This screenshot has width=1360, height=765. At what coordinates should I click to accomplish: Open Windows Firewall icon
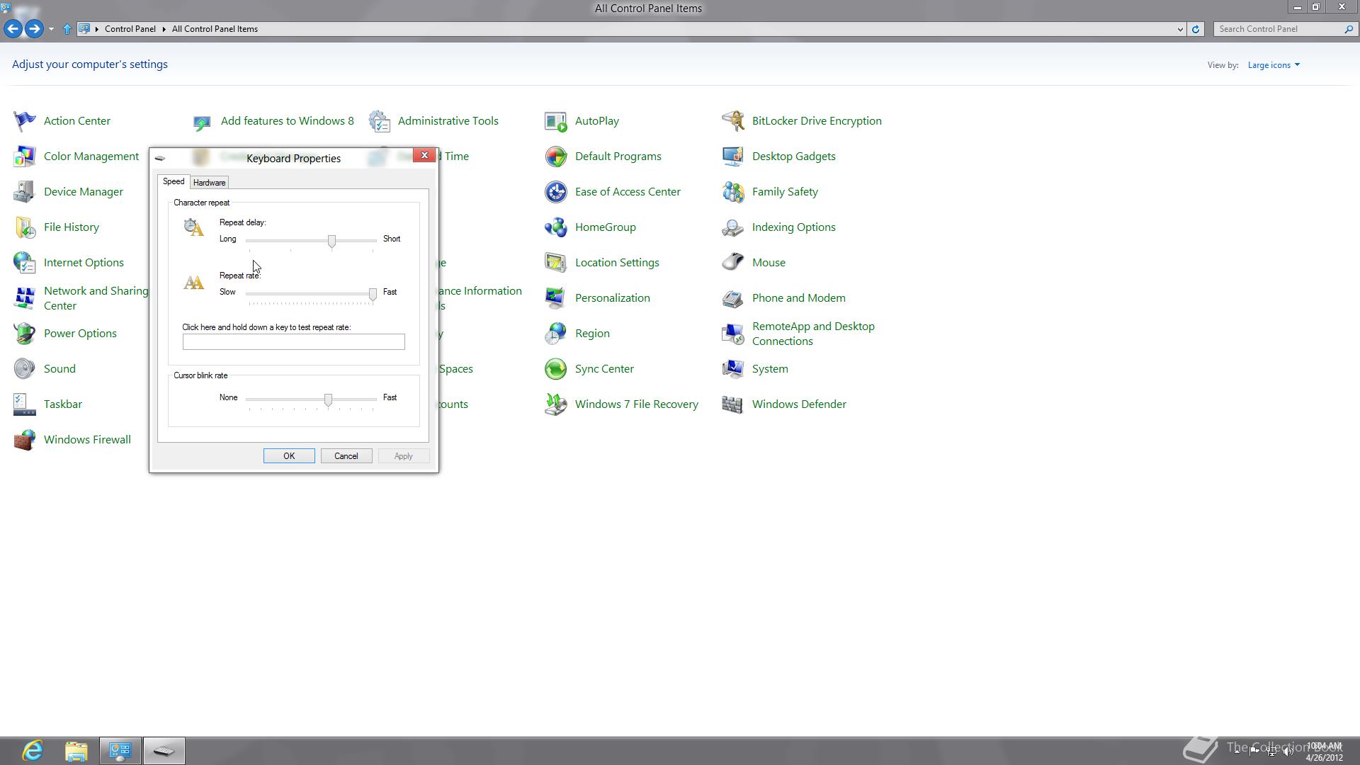tap(24, 440)
